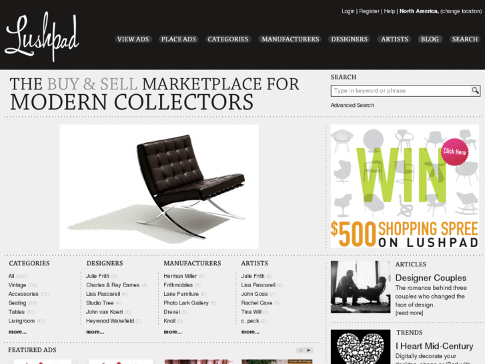
Task: Open the Manufacturers nav item
Action: (x=290, y=39)
